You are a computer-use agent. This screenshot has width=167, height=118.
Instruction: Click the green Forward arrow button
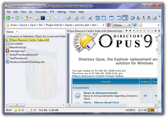click(x=17, y=18)
